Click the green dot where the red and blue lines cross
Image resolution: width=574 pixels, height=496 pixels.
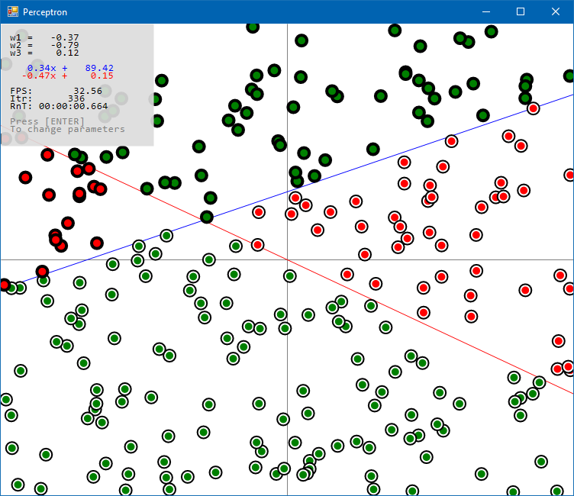[x=206, y=217]
